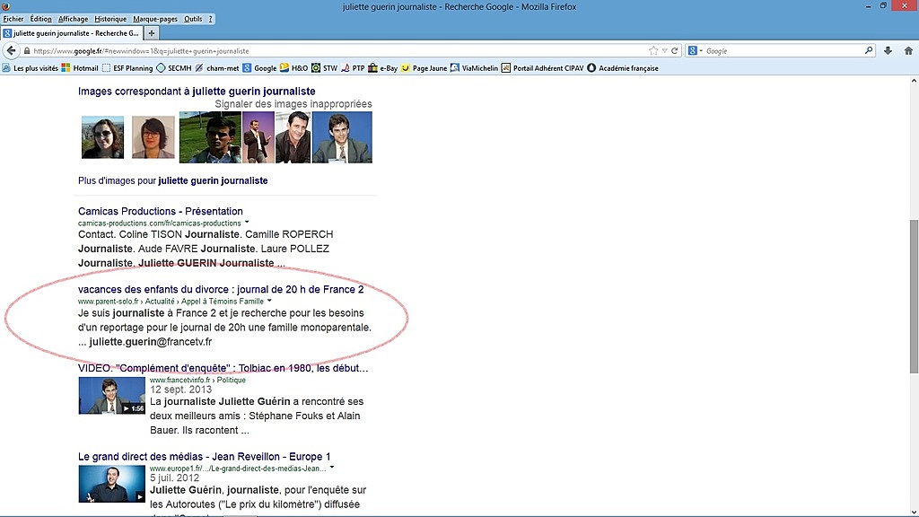The height and width of the screenshot is (517, 919).
Task: Click the image thumbnail with green outdoor background
Action: point(210,137)
